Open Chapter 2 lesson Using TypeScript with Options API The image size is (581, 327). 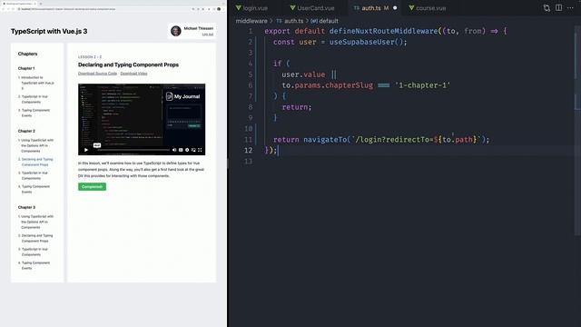click(x=36, y=145)
